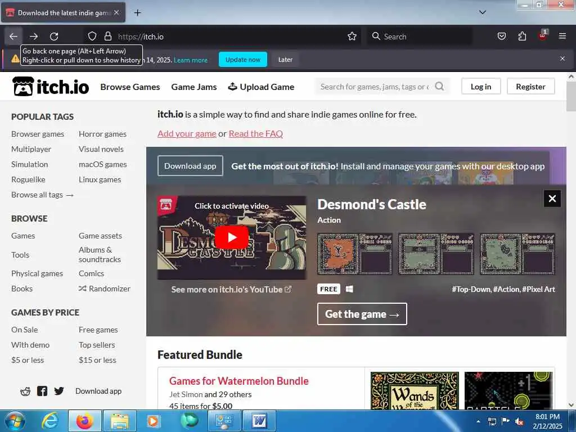
Task: Open Browse all tags link
Action: tap(43, 195)
